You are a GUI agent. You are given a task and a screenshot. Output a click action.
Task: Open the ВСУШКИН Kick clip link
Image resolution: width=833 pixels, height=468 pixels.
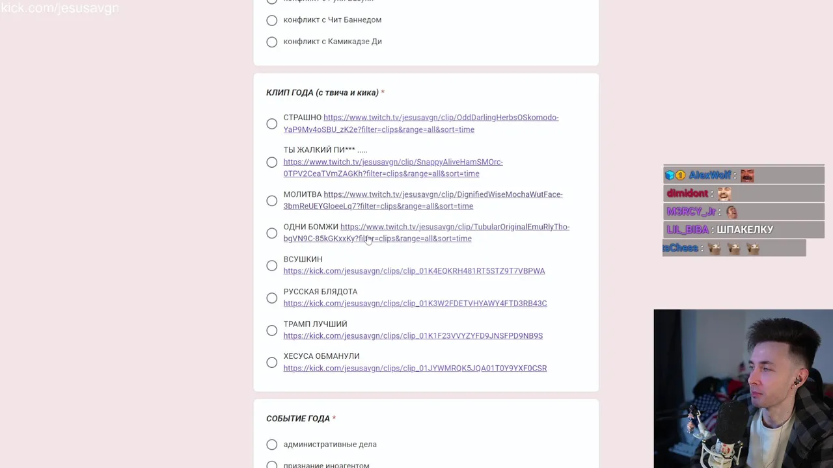414,271
